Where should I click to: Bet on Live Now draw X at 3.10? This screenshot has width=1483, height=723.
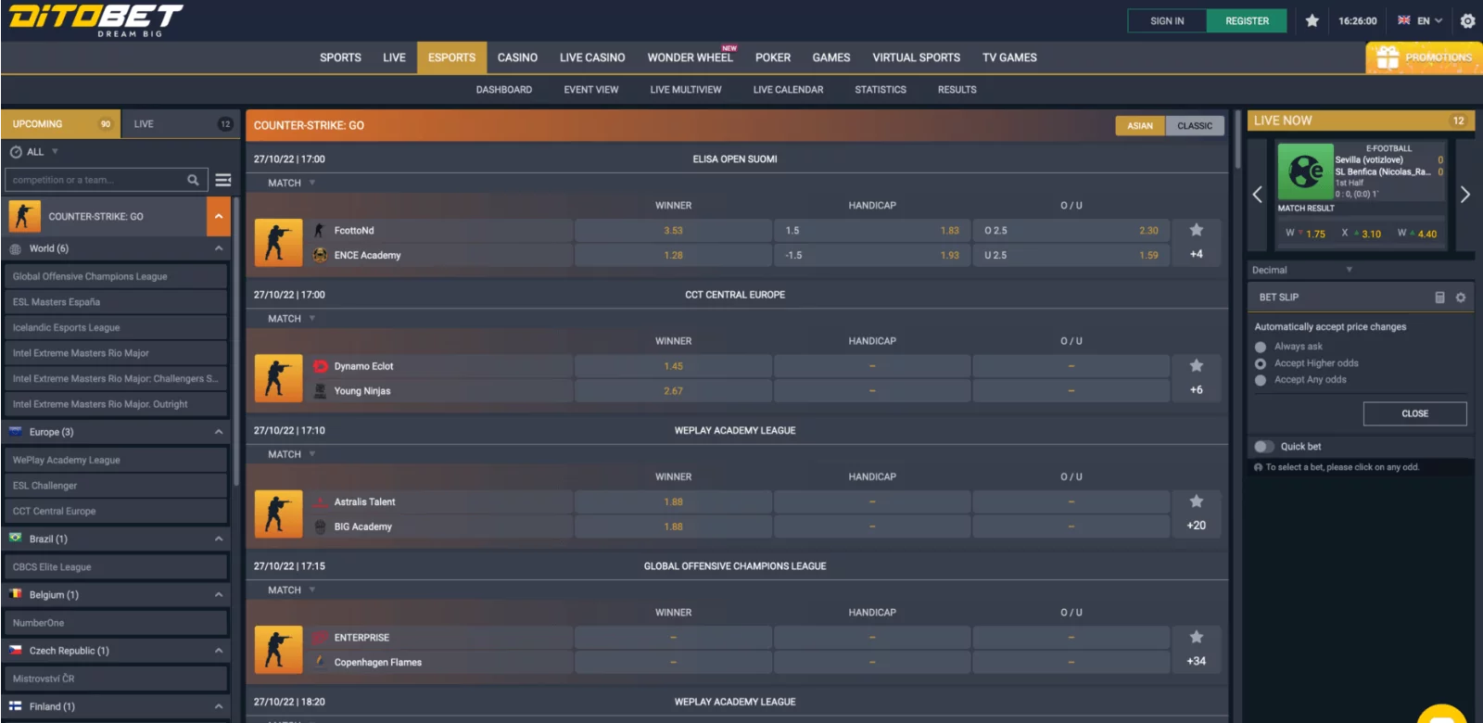point(1362,234)
